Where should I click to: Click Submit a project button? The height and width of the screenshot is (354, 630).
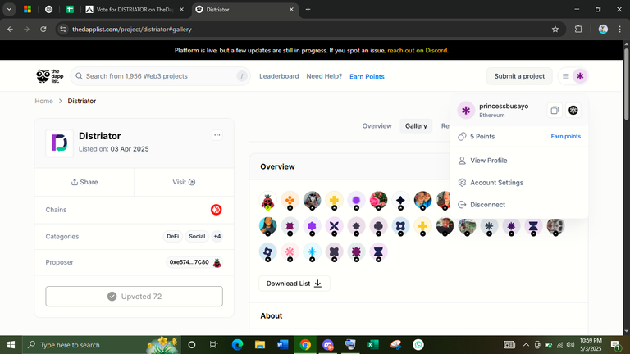[519, 76]
